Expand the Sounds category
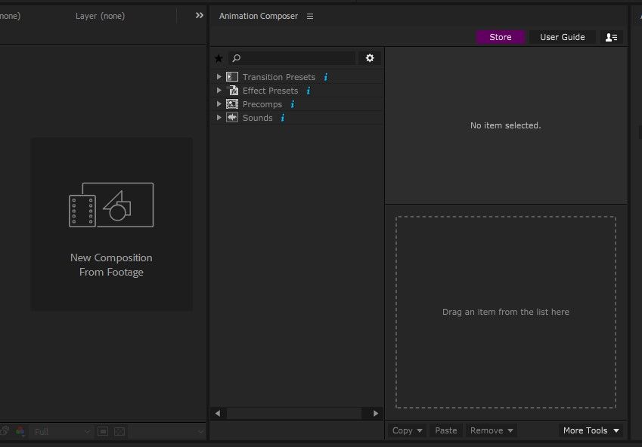 coord(219,118)
